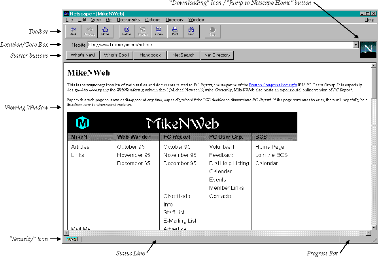Click the Net Directory button
Image resolution: width=378 pixels, height=257 pixels.
(217, 55)
